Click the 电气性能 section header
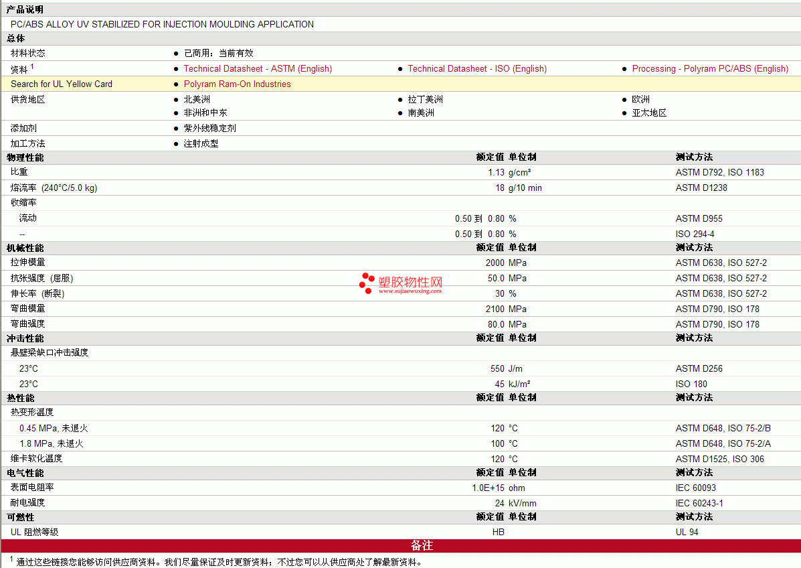This screenshot has height=568, width=801. pyautogui.click(x=25, y=473)
